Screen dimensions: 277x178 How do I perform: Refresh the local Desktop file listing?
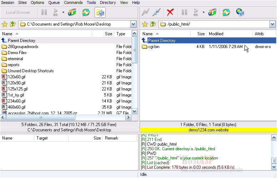(x=86, y=12)
